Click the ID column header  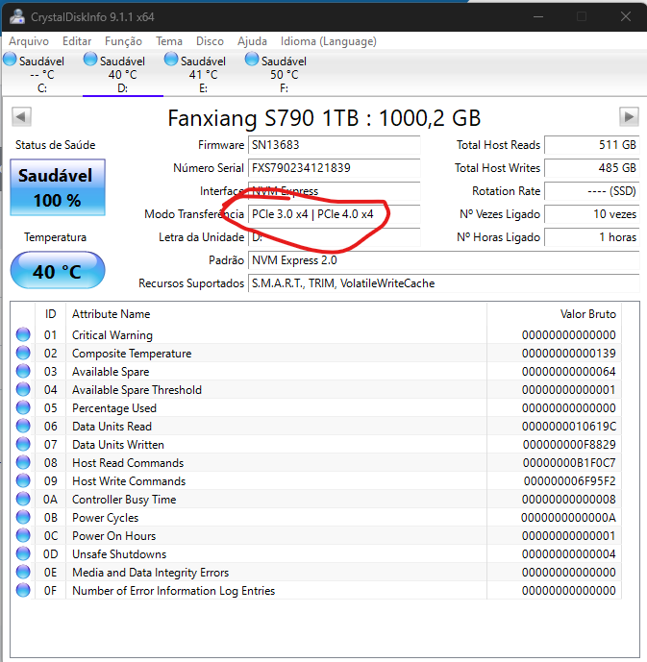[x=50, y=314]
